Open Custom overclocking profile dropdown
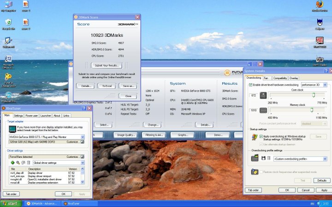This screenshot has height=207, width=332. [x=325, y=159]
